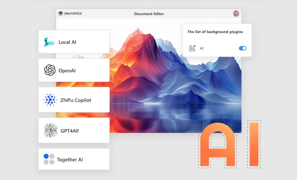Click the AI plugin chip icon
297x180 pixels.
[192, 48]
